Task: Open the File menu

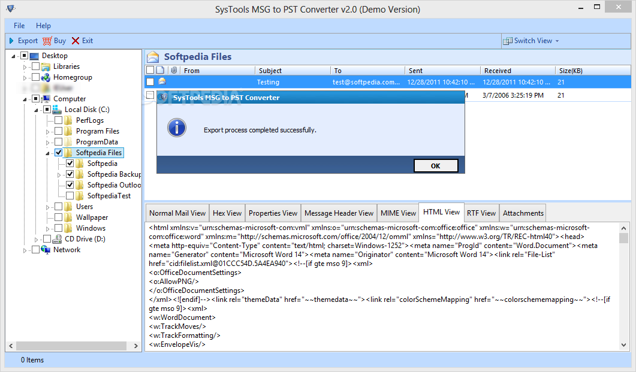Action: tap(19, 26)
